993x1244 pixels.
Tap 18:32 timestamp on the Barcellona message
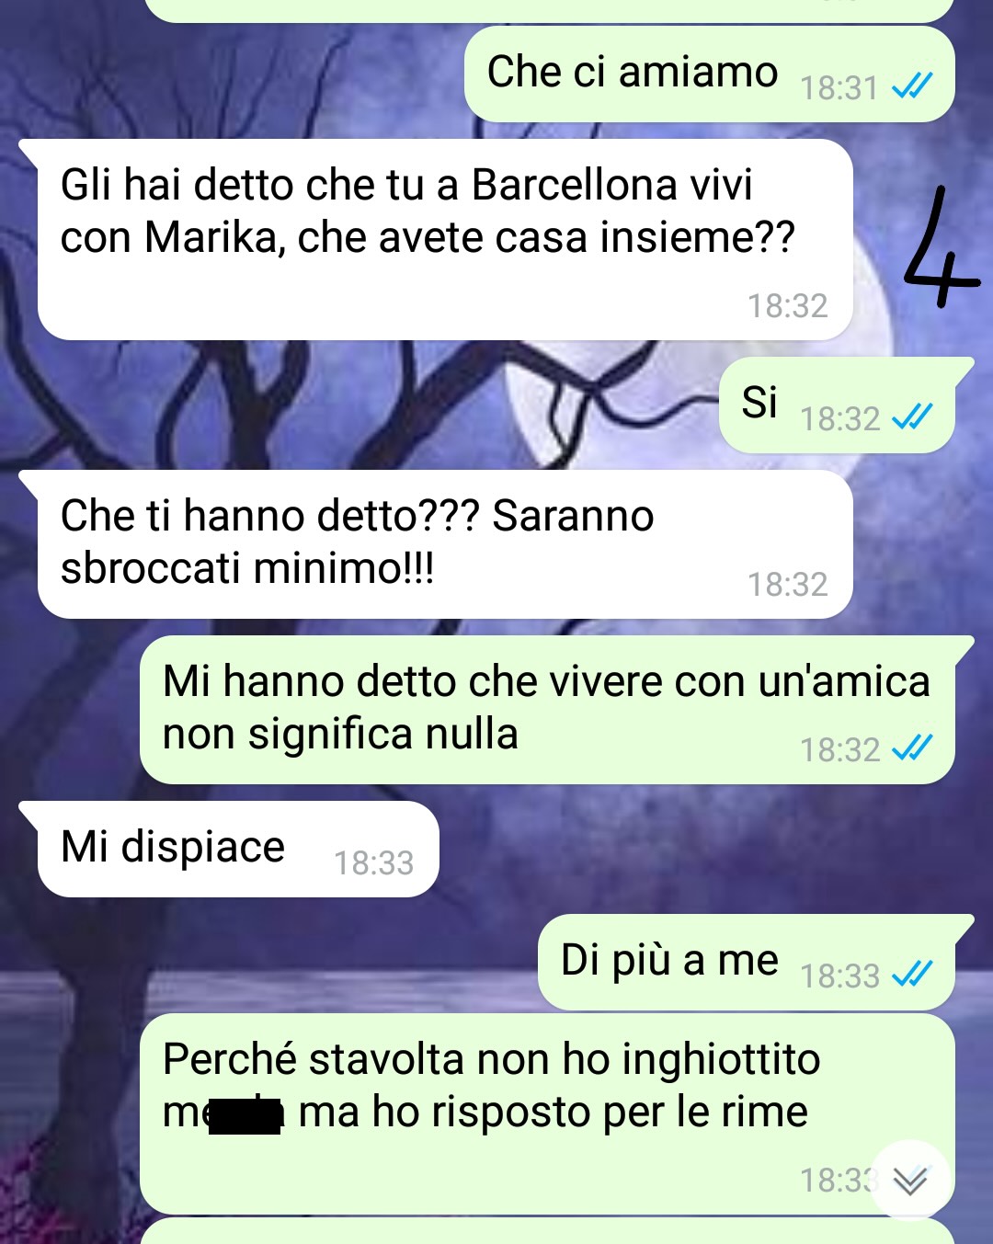[787, 305]
